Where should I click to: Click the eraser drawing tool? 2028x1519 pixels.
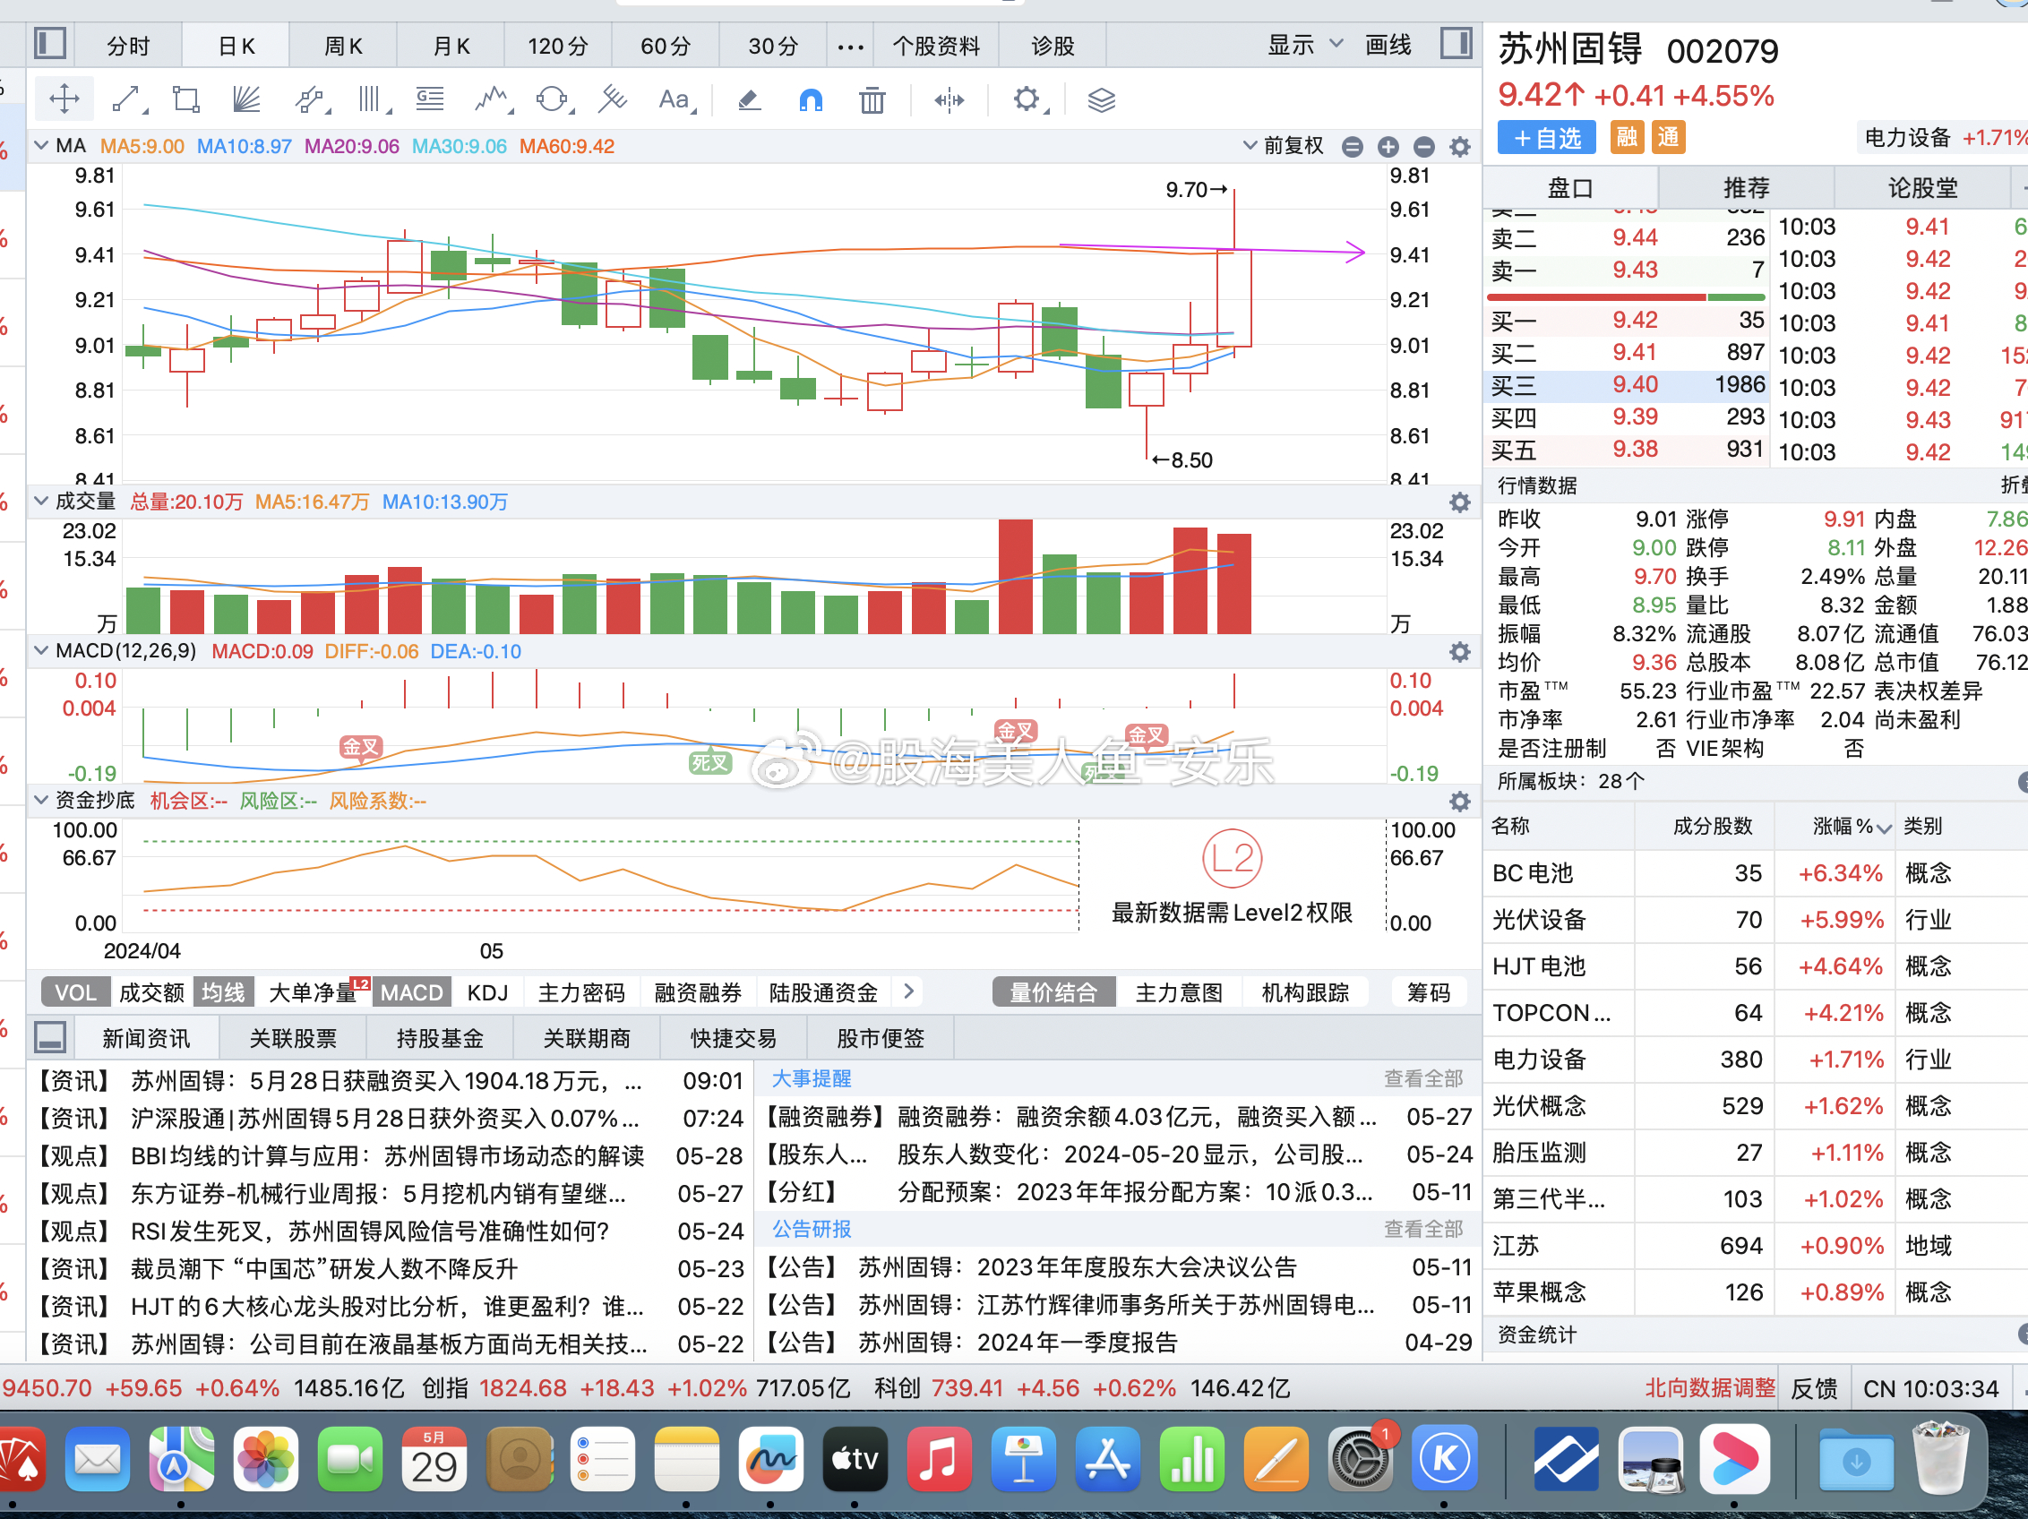tap(749, 99)
